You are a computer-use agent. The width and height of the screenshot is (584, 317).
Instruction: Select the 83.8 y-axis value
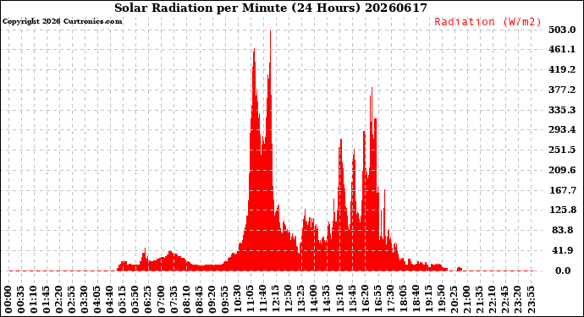pos(562,230)
